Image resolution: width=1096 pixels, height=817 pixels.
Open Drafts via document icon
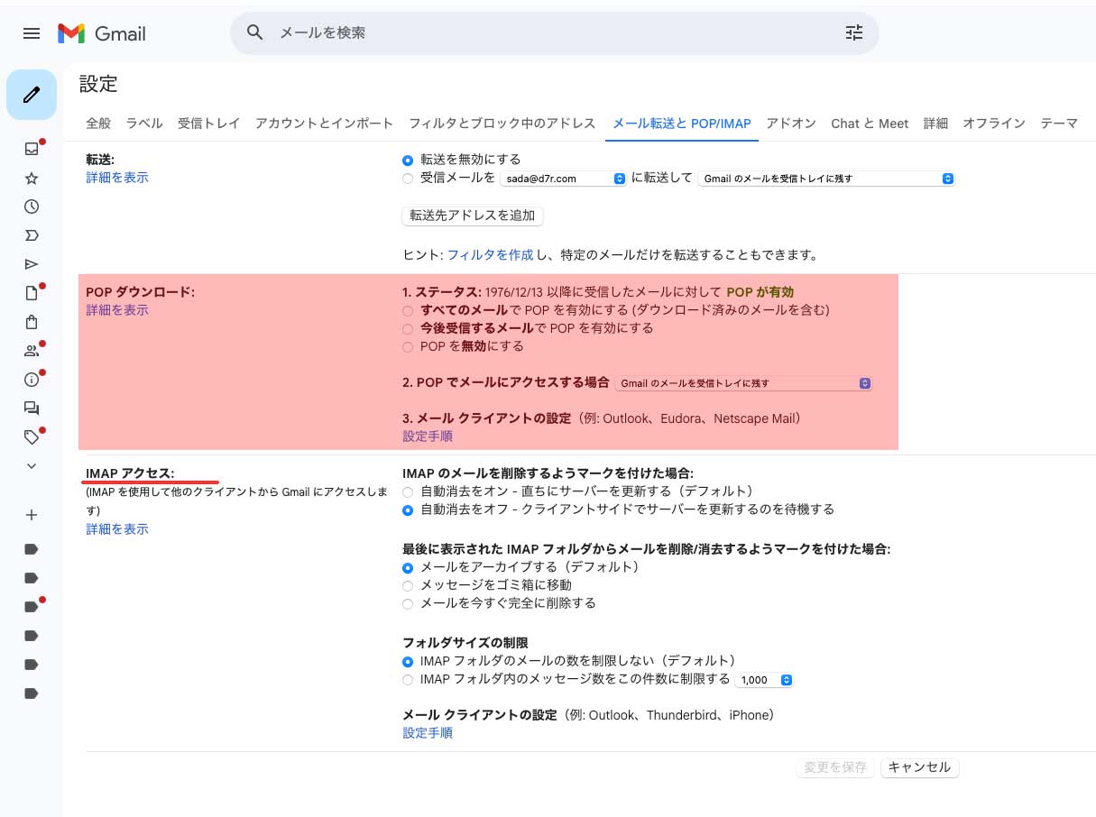[32, 293]
